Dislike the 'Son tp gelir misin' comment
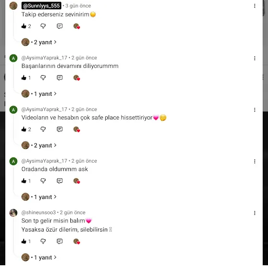This screenshot has height=268, width=268. (x=43, y=241)
